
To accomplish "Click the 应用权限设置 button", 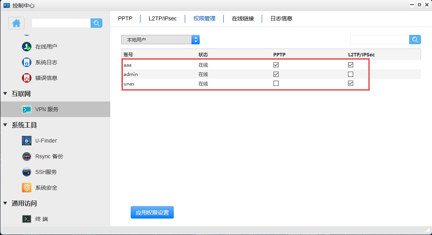I will 152,213.
